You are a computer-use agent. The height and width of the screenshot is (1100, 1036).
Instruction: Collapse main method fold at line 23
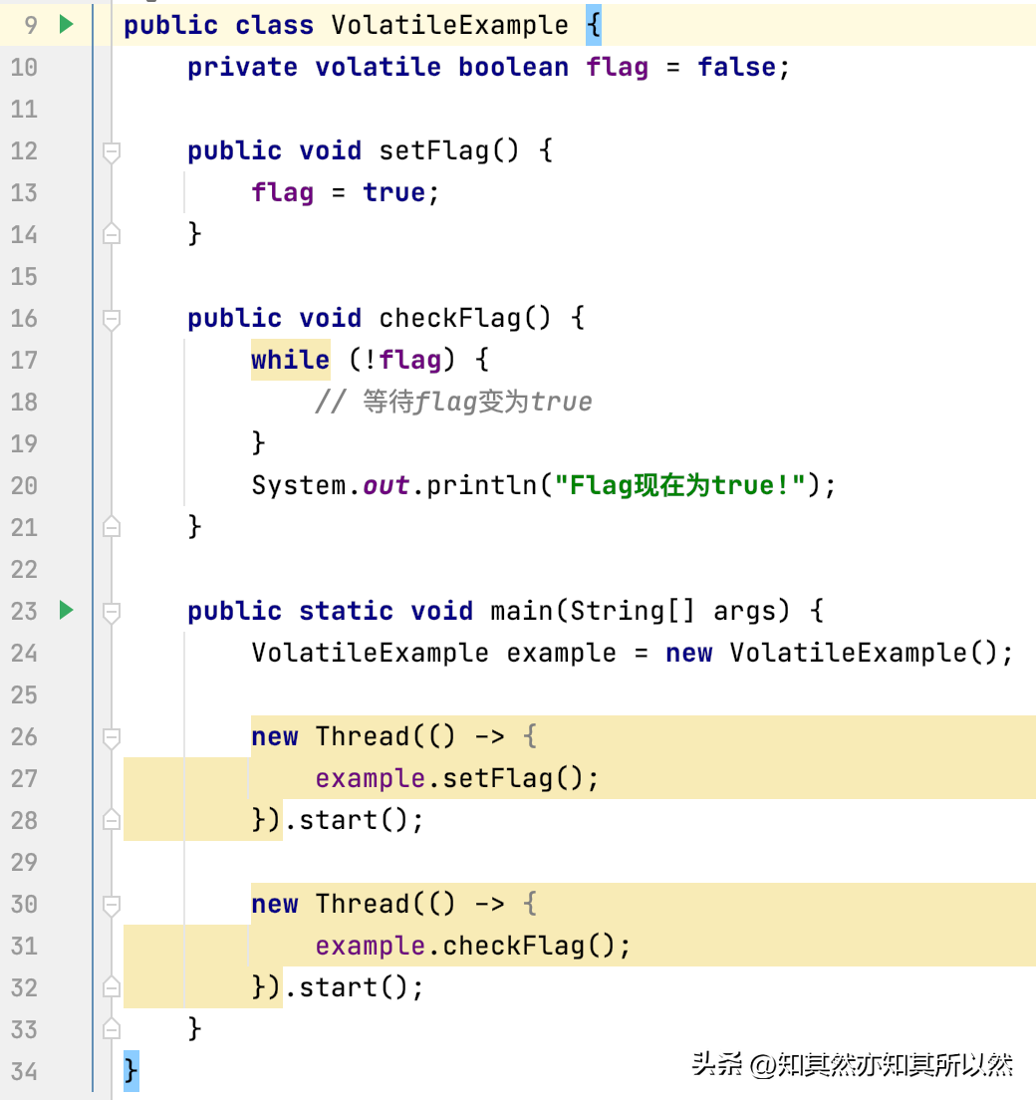pos(112,612)
